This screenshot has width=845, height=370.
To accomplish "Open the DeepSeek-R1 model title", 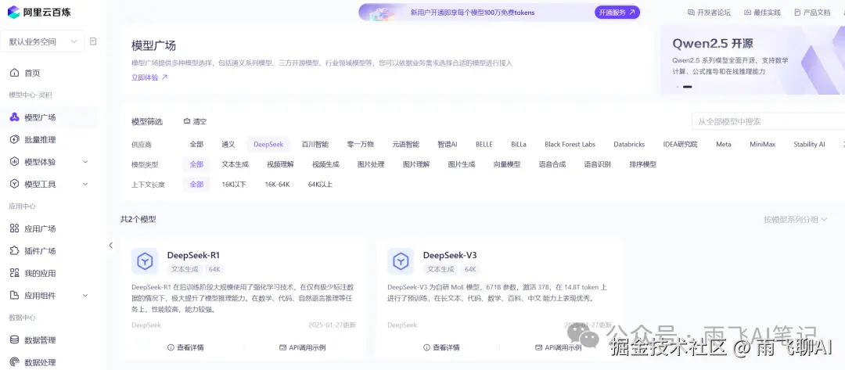I will click(x=193, y=255).
